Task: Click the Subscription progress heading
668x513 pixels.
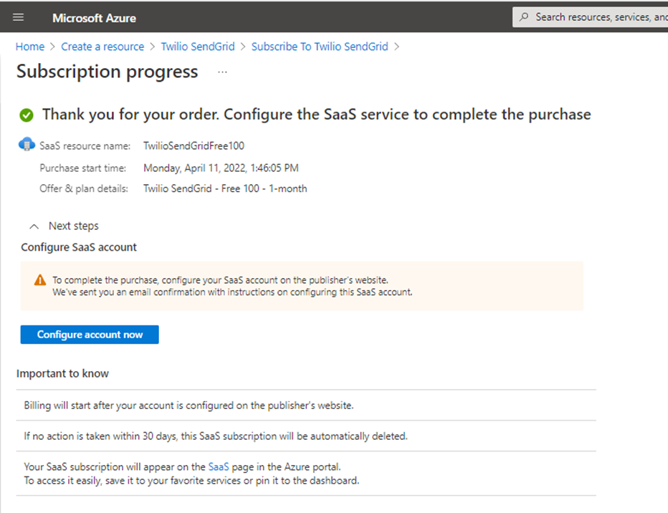Action: pos(108,72)
